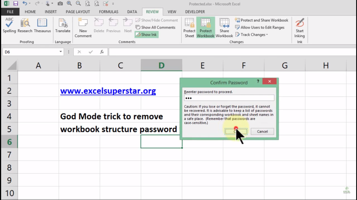Screen dimensions: 357x200
Task: Click the Select All corner triangle
Action: point(11,65)
